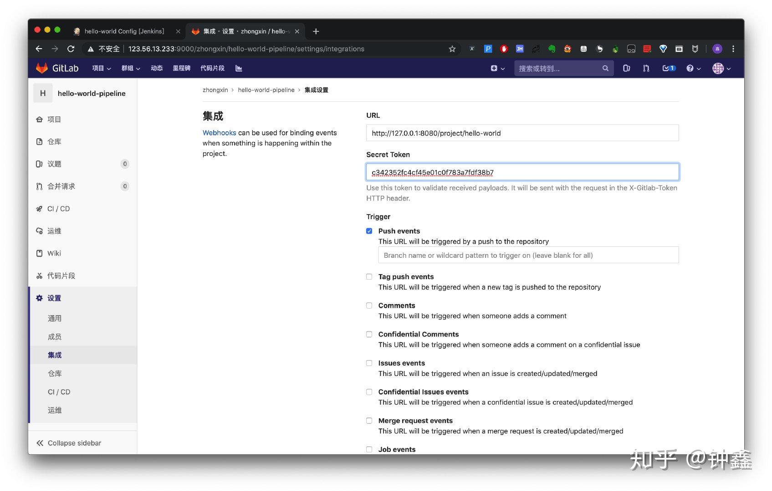
Task: Open the screenshot camera extension icon
Action: 679,49
